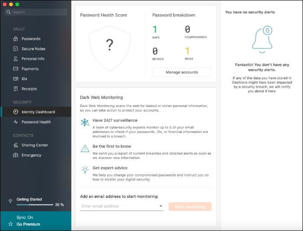Click the Password Health Score title
303x231 pixels.
click(x=103, y=15)
